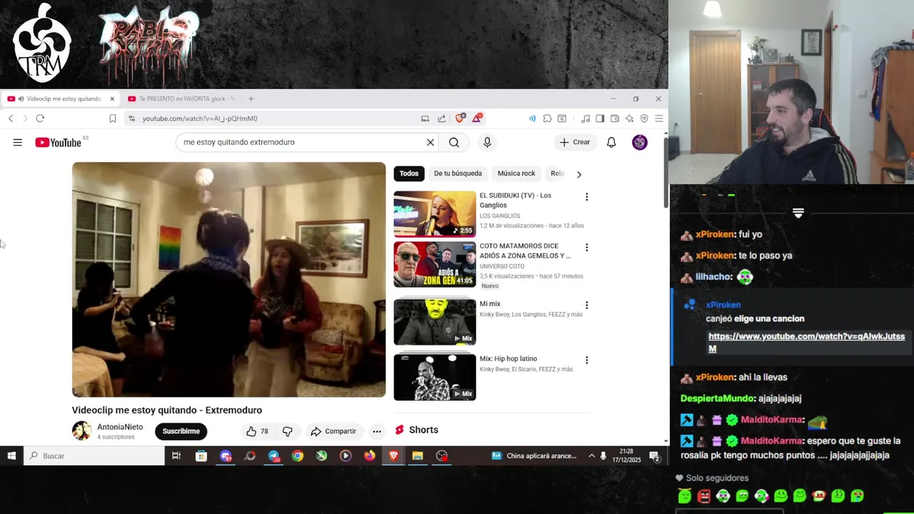
Task: Go back in the browser
Action: point(11,119)
